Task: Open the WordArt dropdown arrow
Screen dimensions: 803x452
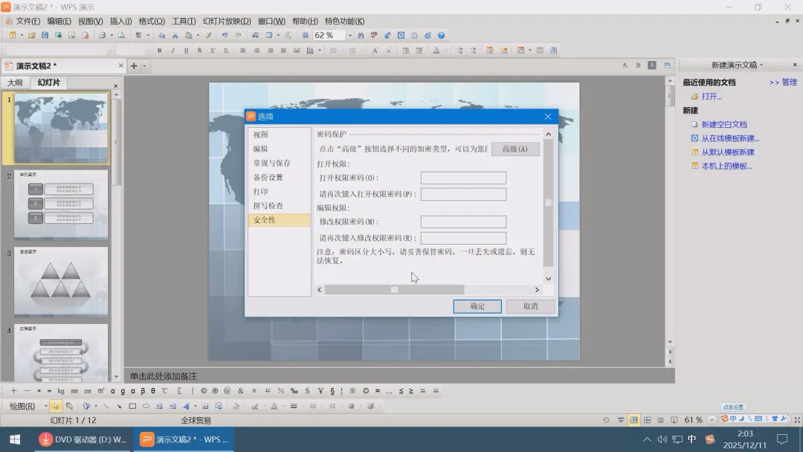Action: [x=195, y=406]
